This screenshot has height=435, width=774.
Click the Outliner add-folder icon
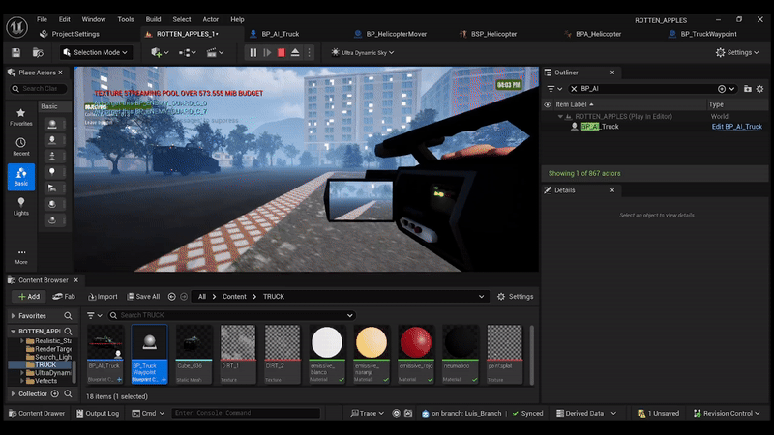coord(748,89)
